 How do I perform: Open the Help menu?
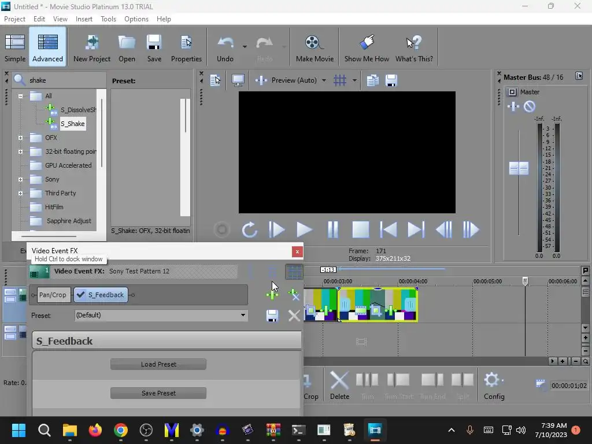[164, 19]
